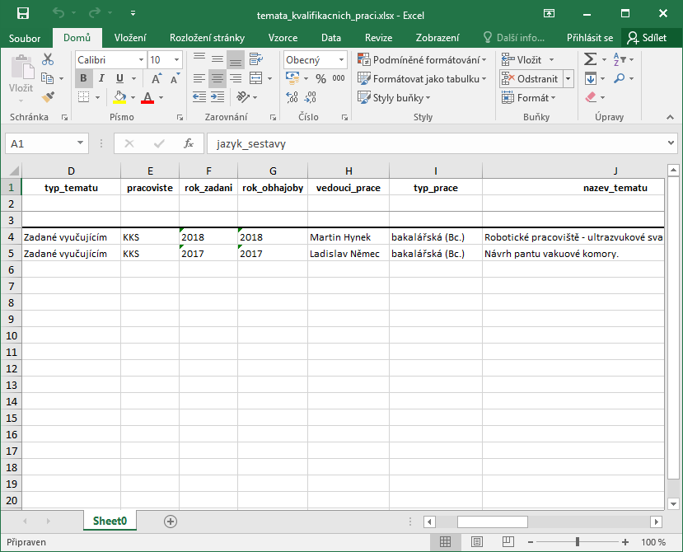The width and height of the screenshot is (683, 552).
Task: Click the Odstranit delete cells button
Action: (531, 79)
